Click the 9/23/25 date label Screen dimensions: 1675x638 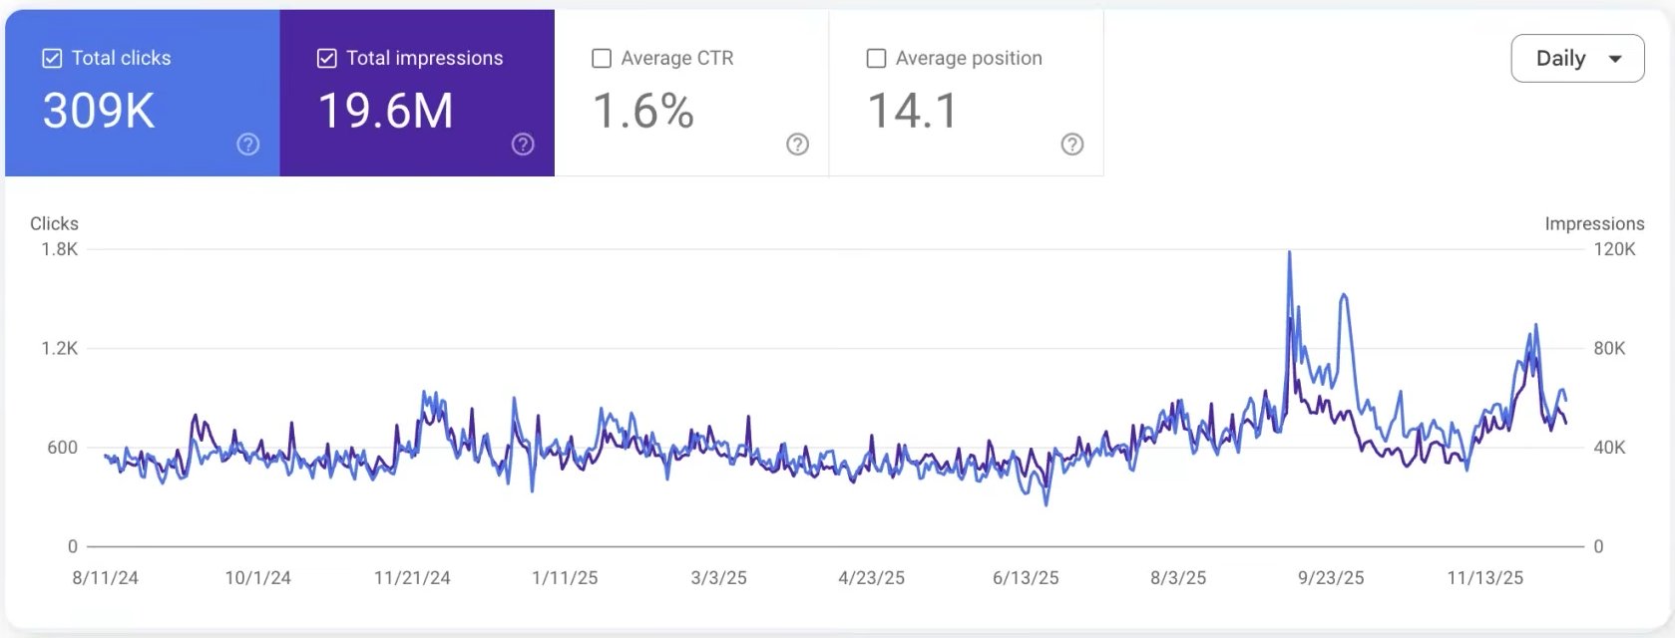point(1330,576)
